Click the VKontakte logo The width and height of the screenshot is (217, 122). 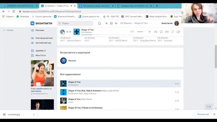[x=41, y=23]
